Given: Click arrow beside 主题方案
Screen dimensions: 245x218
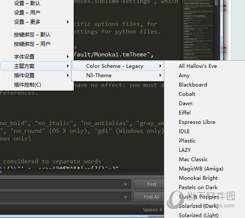Looking at the screenshot, I should click(x=68, y=66).
